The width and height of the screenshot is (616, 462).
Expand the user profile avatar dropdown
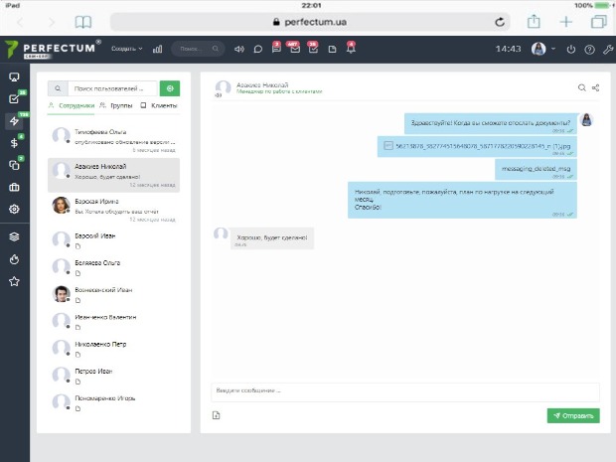click(x=541, y=49)
